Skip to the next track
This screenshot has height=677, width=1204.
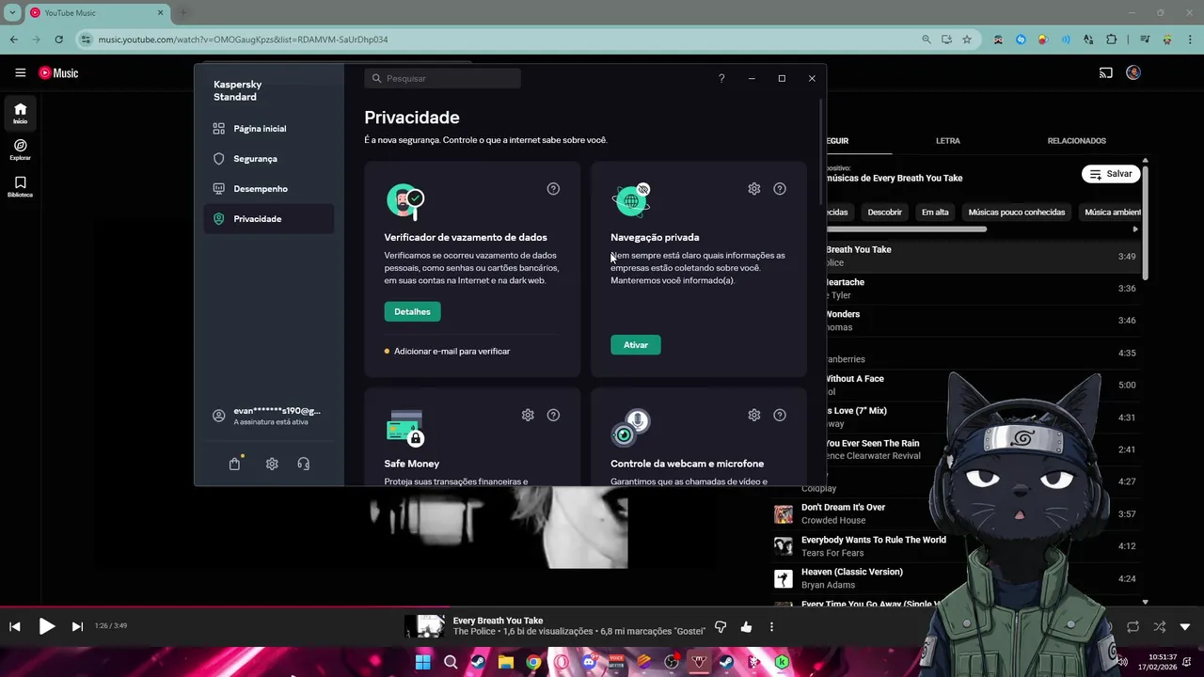(x=77, y=626)
